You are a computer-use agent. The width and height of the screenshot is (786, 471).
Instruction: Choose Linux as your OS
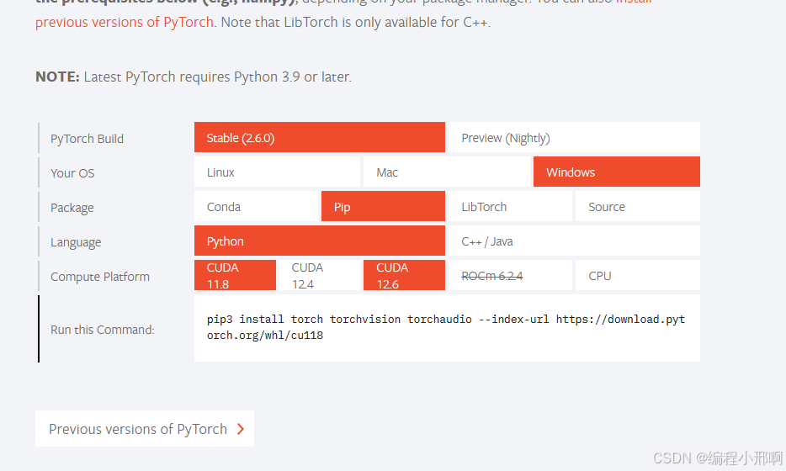277,172
